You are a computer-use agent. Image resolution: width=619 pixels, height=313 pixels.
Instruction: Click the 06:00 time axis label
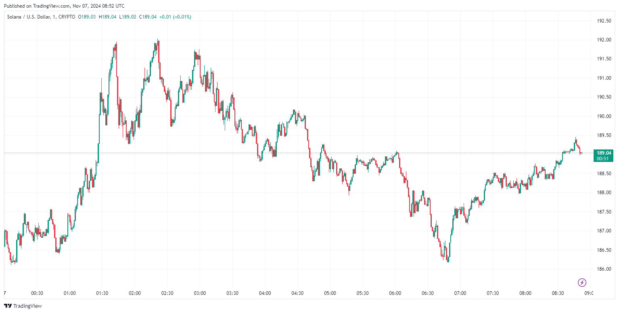395,293
